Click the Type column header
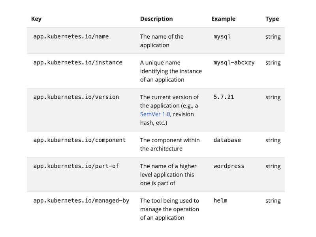 pyautogui.click(x=272, y=19)
